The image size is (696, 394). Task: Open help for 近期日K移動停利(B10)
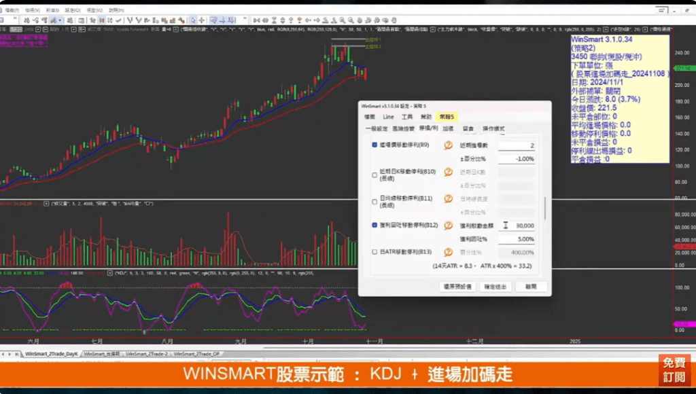(449, 172)
